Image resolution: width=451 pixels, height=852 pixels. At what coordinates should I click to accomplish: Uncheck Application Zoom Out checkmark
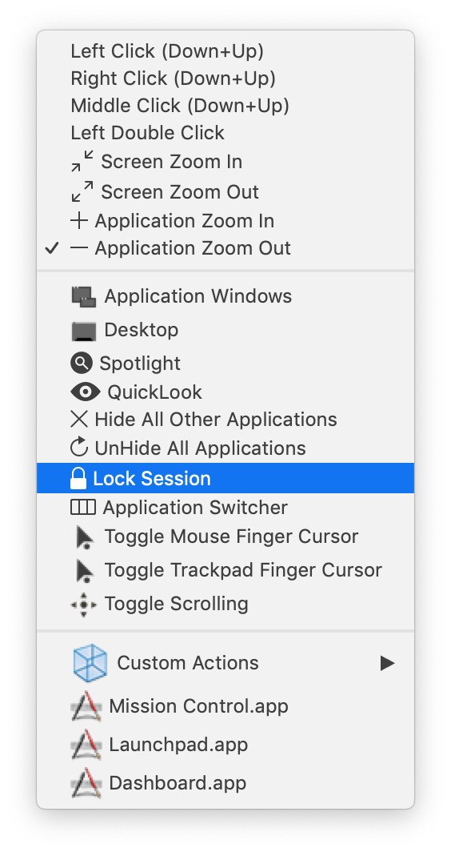[x=51, y=248]
